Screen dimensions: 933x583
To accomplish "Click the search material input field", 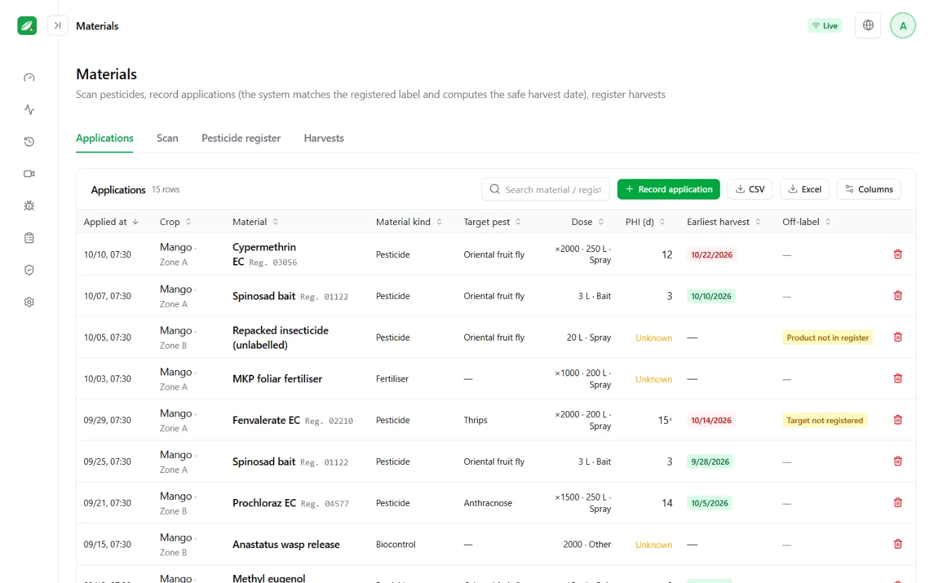I will 545,189.
